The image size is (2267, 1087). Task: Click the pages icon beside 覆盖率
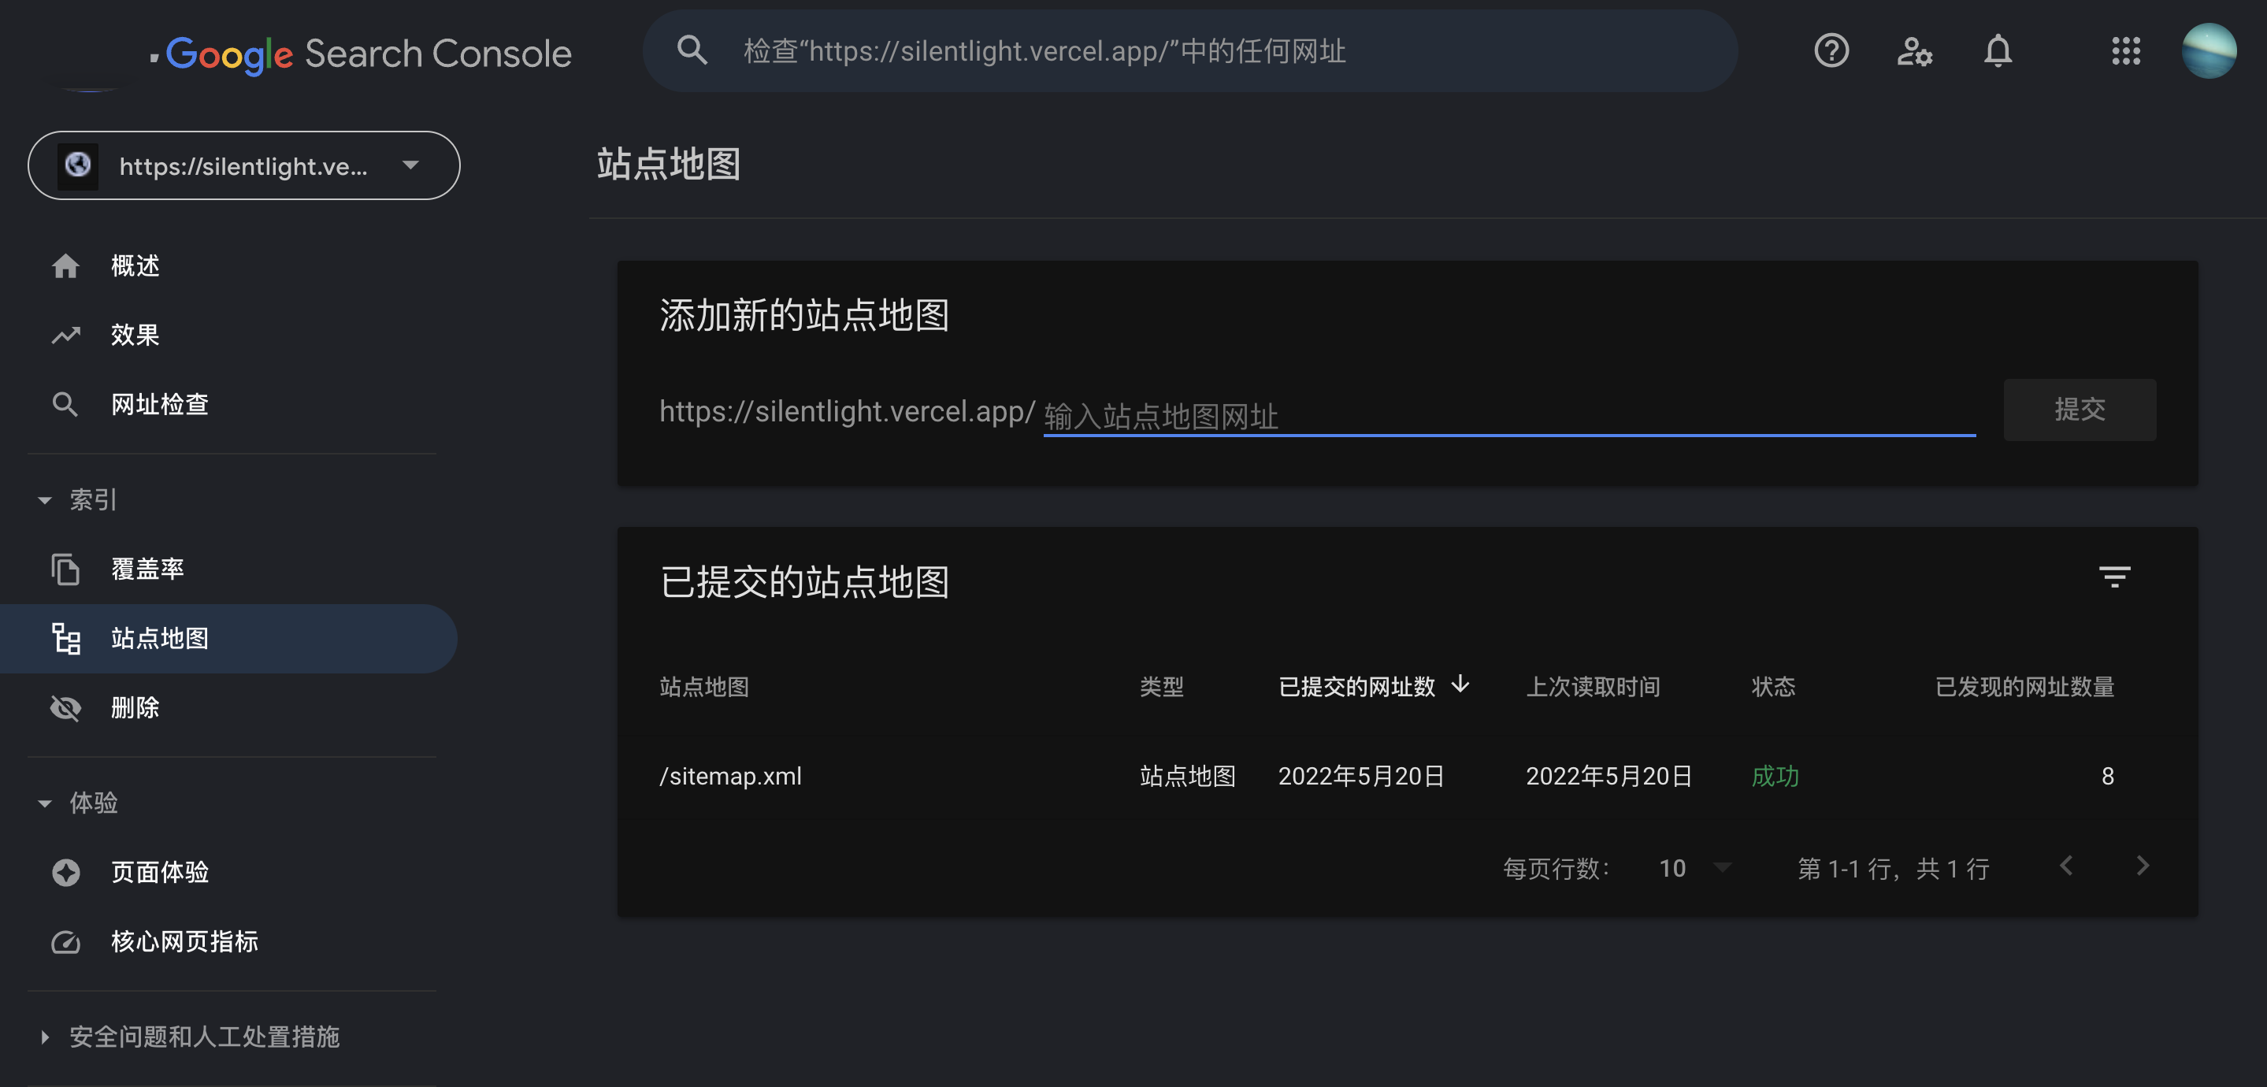pyautogui.click(x=65, y=569)
